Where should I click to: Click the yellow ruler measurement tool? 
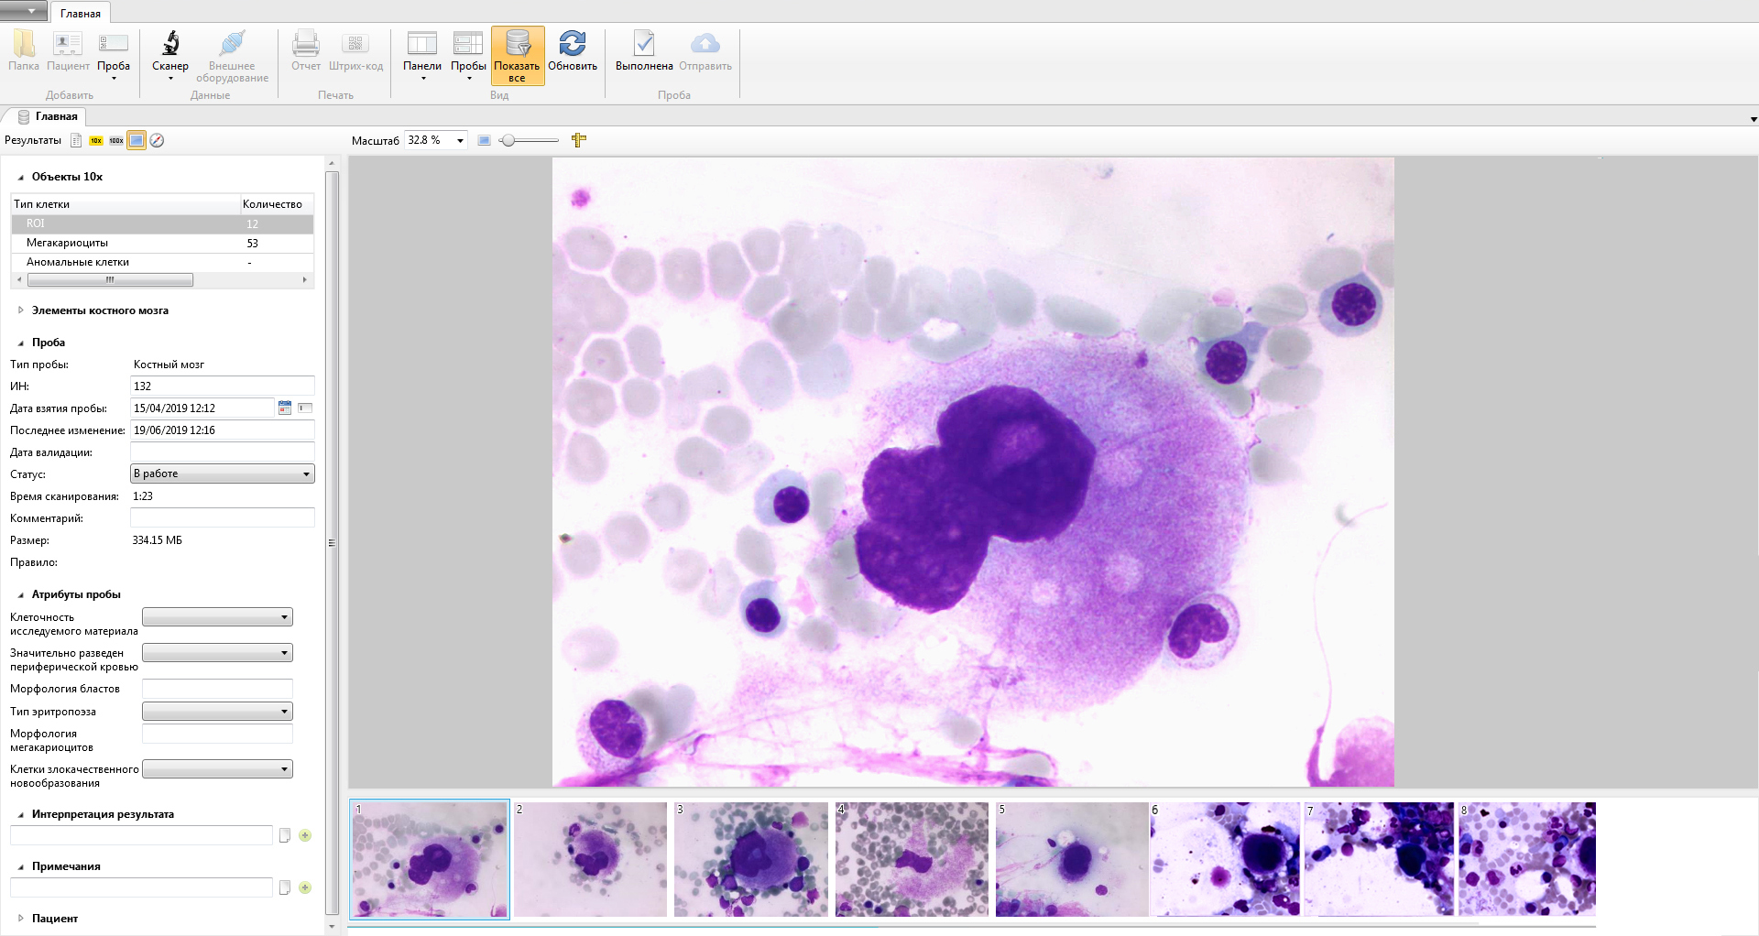(x=578, y=140)
